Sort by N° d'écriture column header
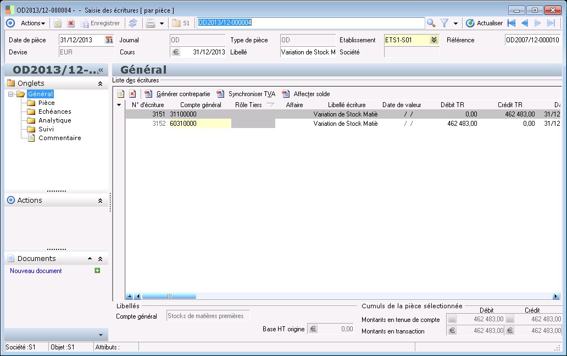 point(148,105)
